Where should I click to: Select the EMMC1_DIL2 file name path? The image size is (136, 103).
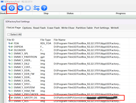click(87, 64)
